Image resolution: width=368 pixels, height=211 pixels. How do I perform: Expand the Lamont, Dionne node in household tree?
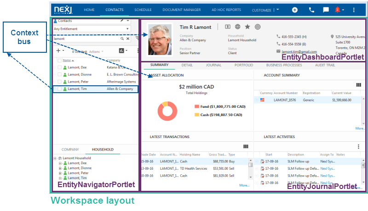pyautogui.click(x=60, y=168)
